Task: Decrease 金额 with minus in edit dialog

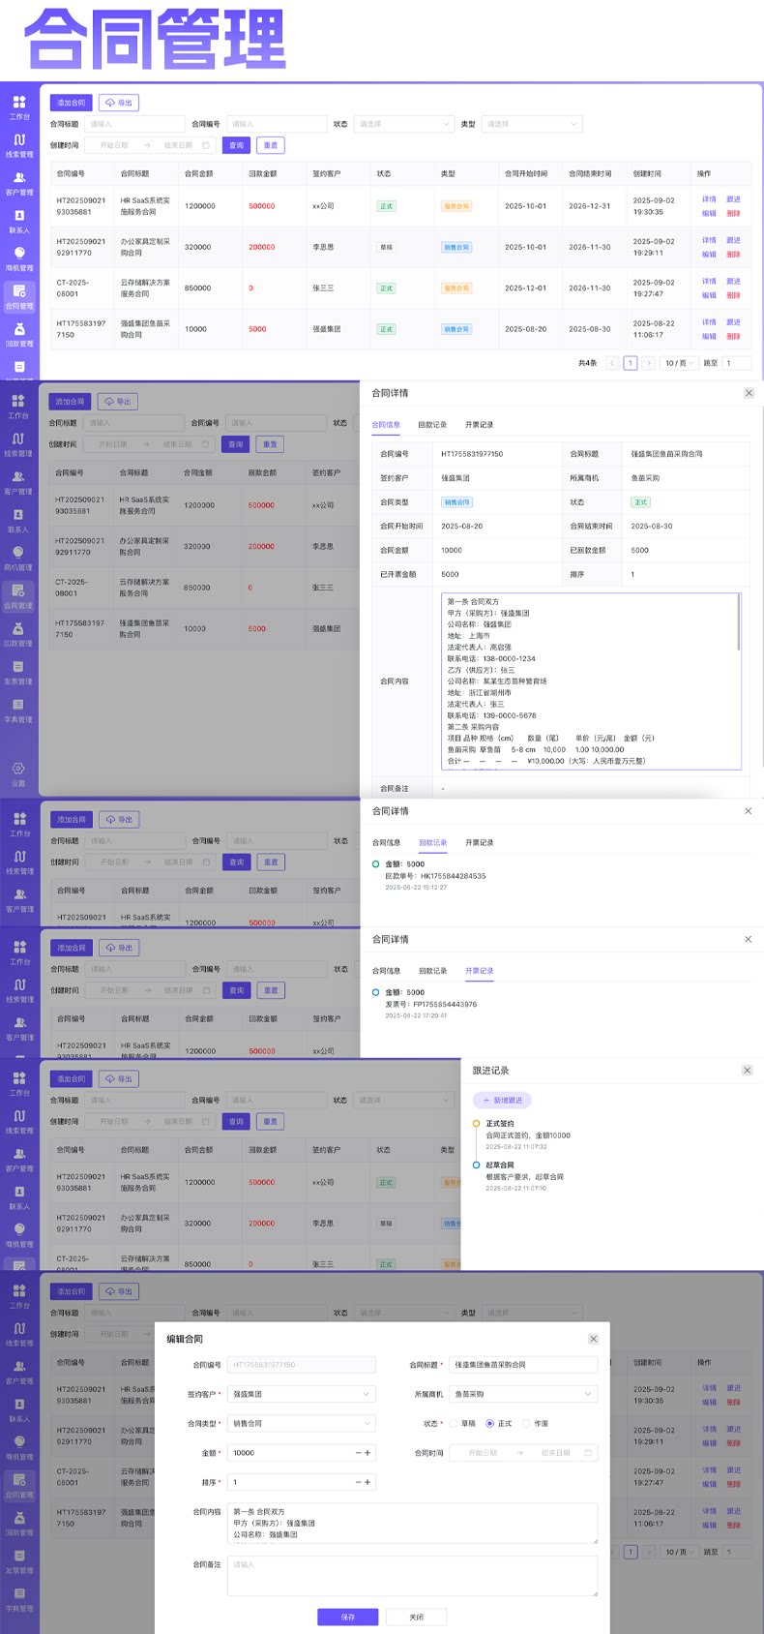Action: [359, 1453]
